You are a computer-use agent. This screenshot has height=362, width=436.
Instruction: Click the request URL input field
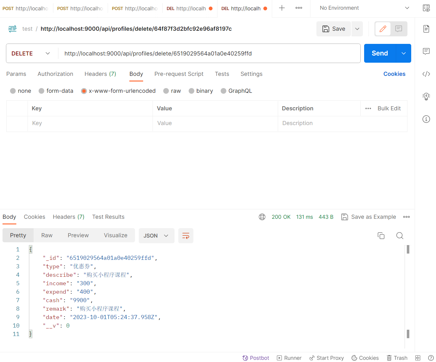click(207, 54)
